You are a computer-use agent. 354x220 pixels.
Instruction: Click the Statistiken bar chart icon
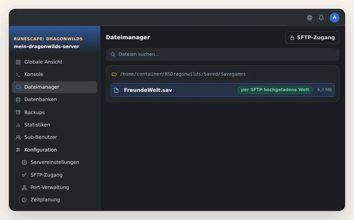tap(18, 125)
